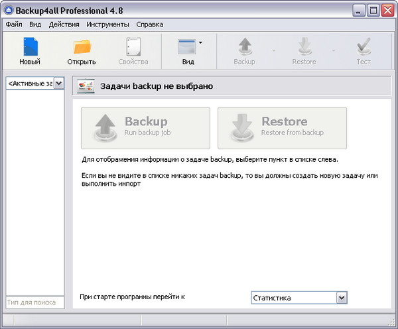This screenshot has width=398, height=329.
Task: Open the Действия menu
Action: tap(64, 25)
